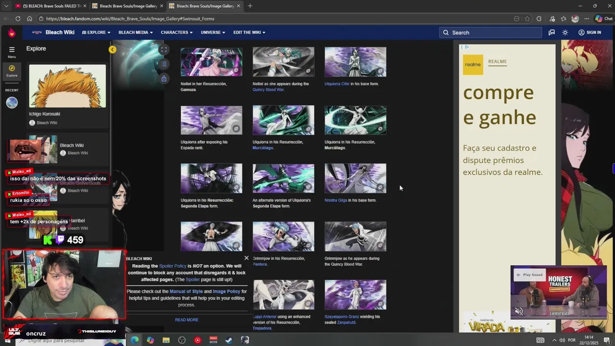Open browser profile avatar
Screen dimensions: 615x346
pyautogui.click(x=575, y=19)
